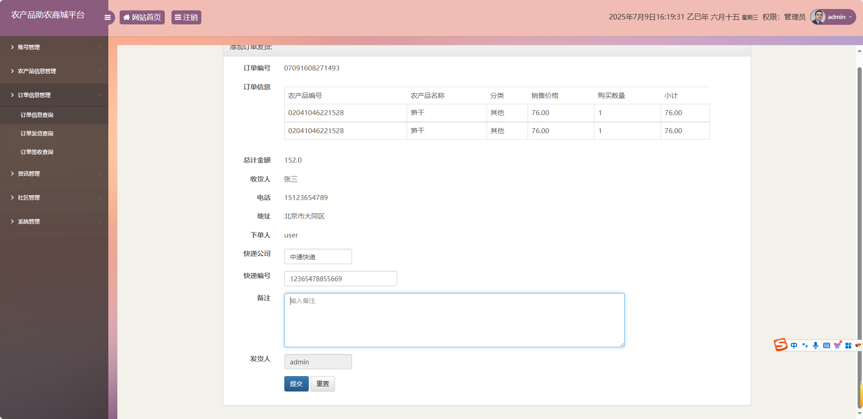Image resolution: width=863 pixels, height=419 pixels.
Task: Click the 备注 remarks text area
Action: pyautogui.click(x=454, y=320)
